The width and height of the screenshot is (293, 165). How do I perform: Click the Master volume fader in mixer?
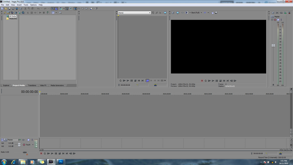click(x=274, y=45)
